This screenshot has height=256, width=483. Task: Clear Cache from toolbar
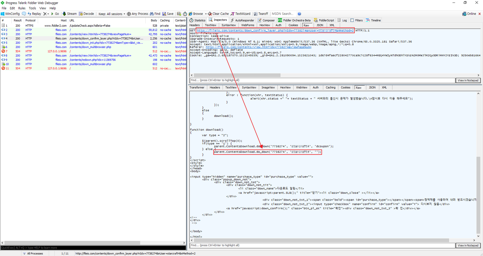[218, 14]
